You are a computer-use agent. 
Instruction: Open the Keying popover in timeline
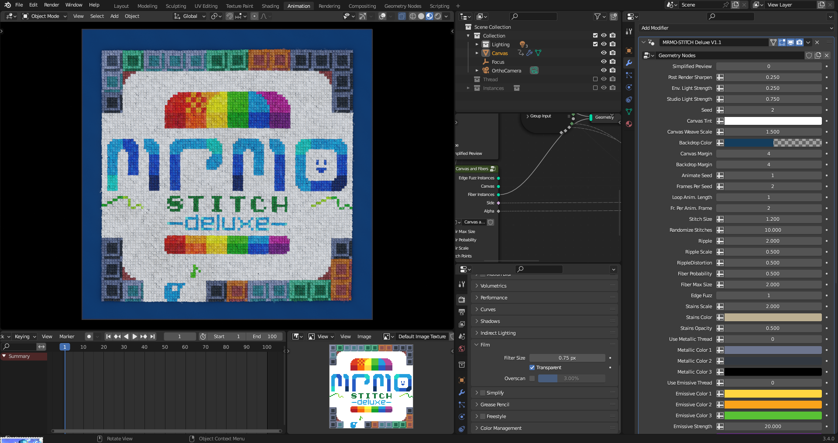pos(24,337)
